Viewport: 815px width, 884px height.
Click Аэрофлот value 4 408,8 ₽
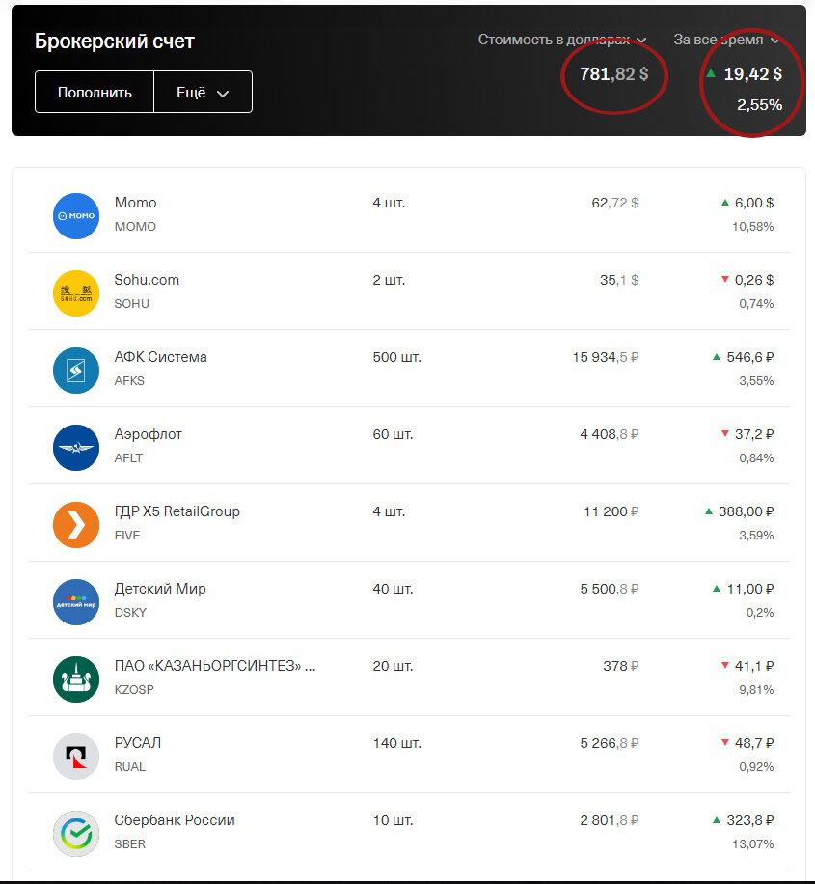click(x=610, y=434)
